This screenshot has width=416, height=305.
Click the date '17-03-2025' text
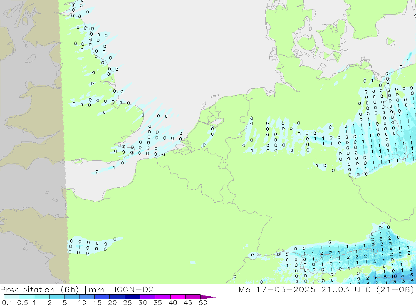tap(285, 289)
